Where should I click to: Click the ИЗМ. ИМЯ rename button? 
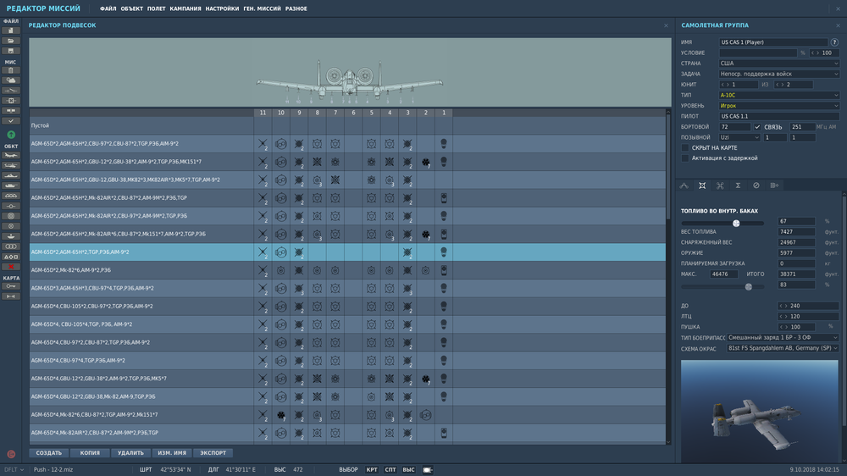[x=172, y=453]
